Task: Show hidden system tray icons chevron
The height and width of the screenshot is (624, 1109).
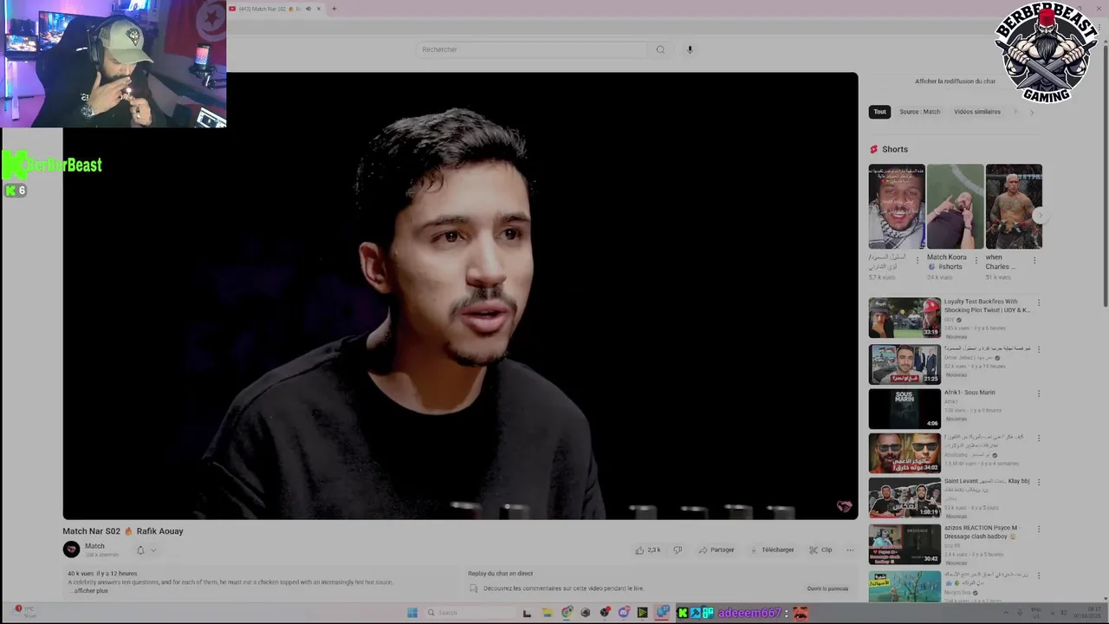Action: tap(1007, 613)
